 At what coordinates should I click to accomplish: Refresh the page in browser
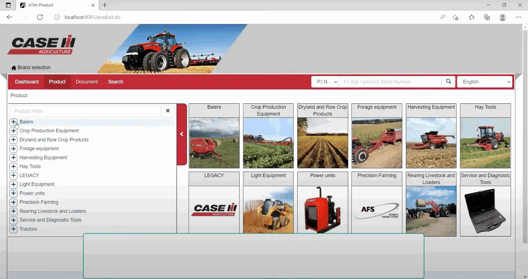click(x=40, y=17)
